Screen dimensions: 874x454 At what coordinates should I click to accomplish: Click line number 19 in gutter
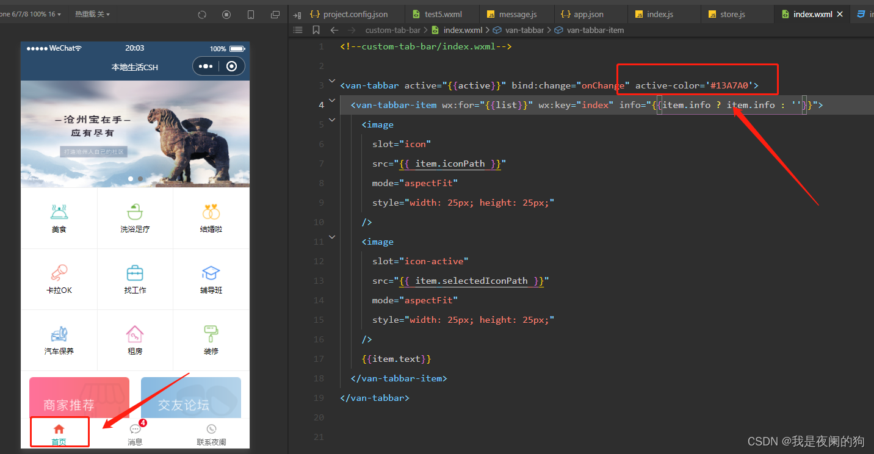coord(319,398)
